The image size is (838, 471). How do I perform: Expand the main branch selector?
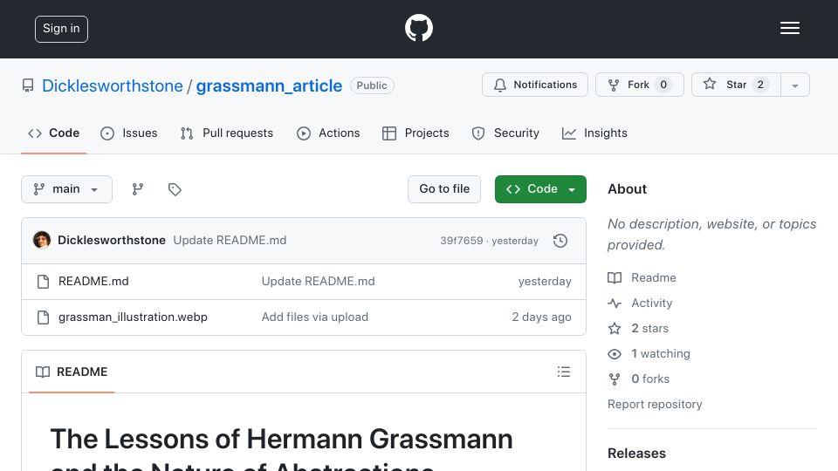[67, 189]
